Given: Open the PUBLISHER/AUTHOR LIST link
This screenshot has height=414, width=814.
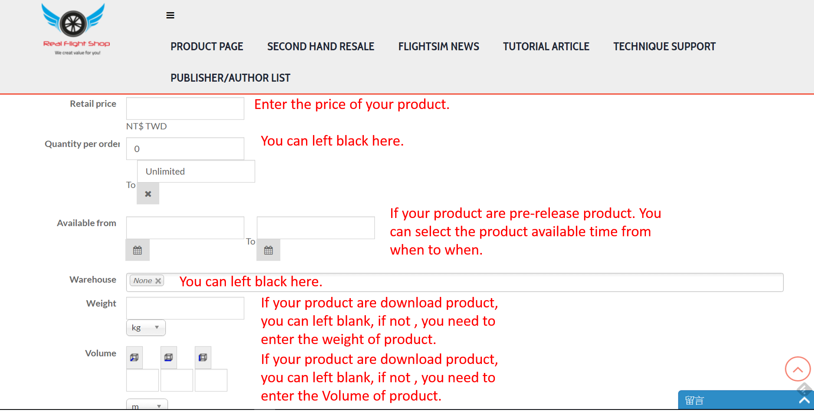Looking at the screenshot, I should point(230,78).
